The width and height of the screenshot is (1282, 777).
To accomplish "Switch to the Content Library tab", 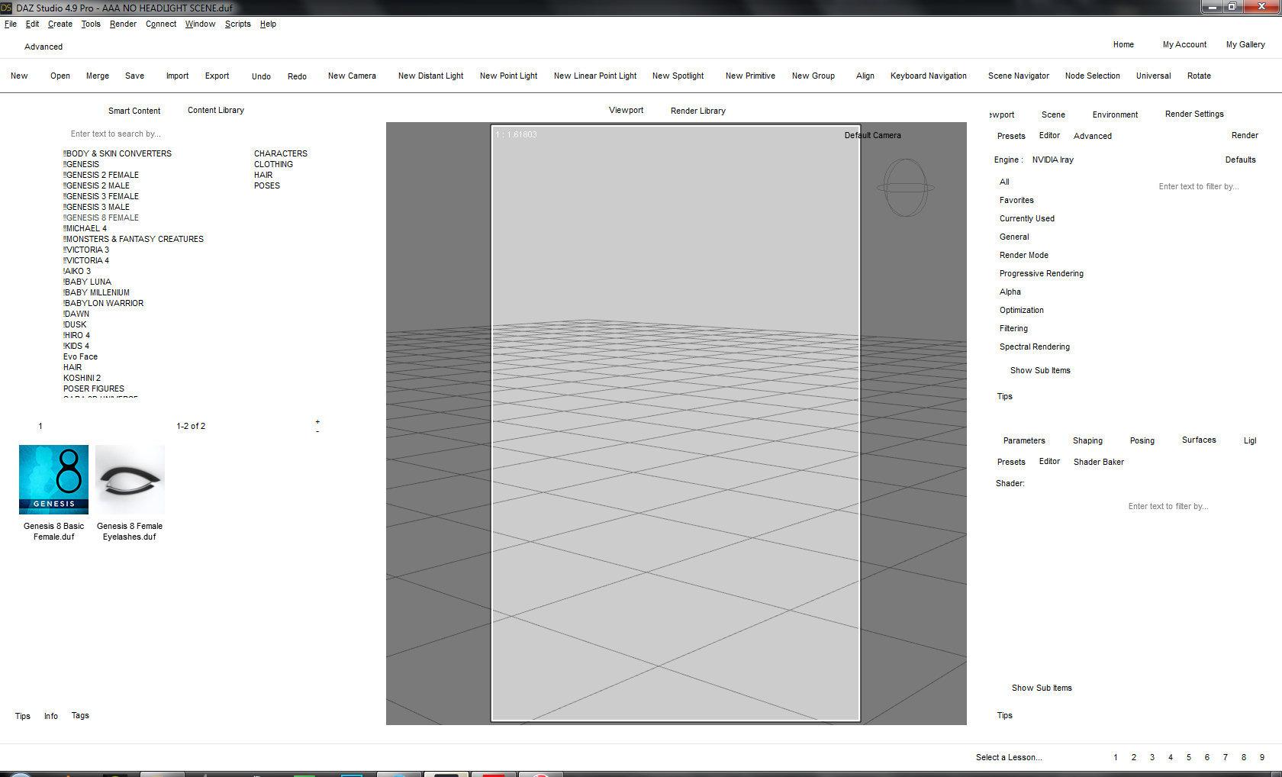I will 216,110.
